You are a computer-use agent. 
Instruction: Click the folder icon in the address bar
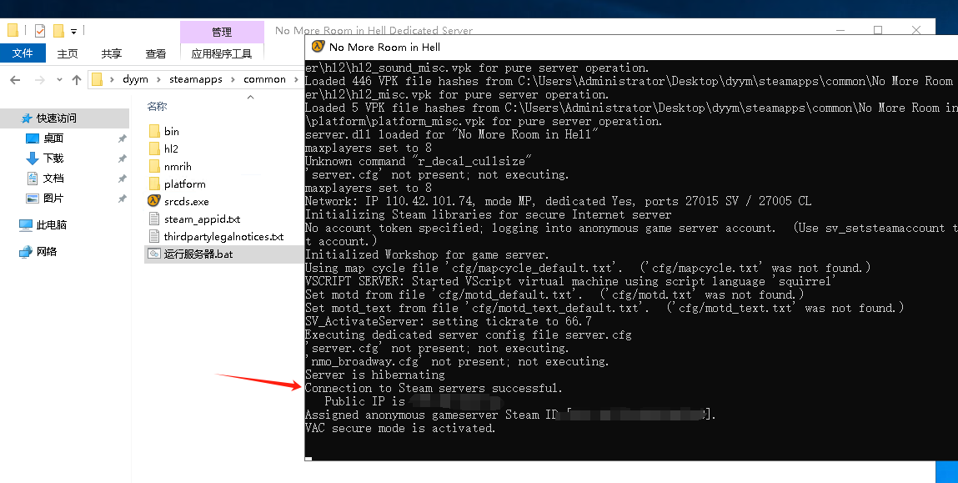97,79
